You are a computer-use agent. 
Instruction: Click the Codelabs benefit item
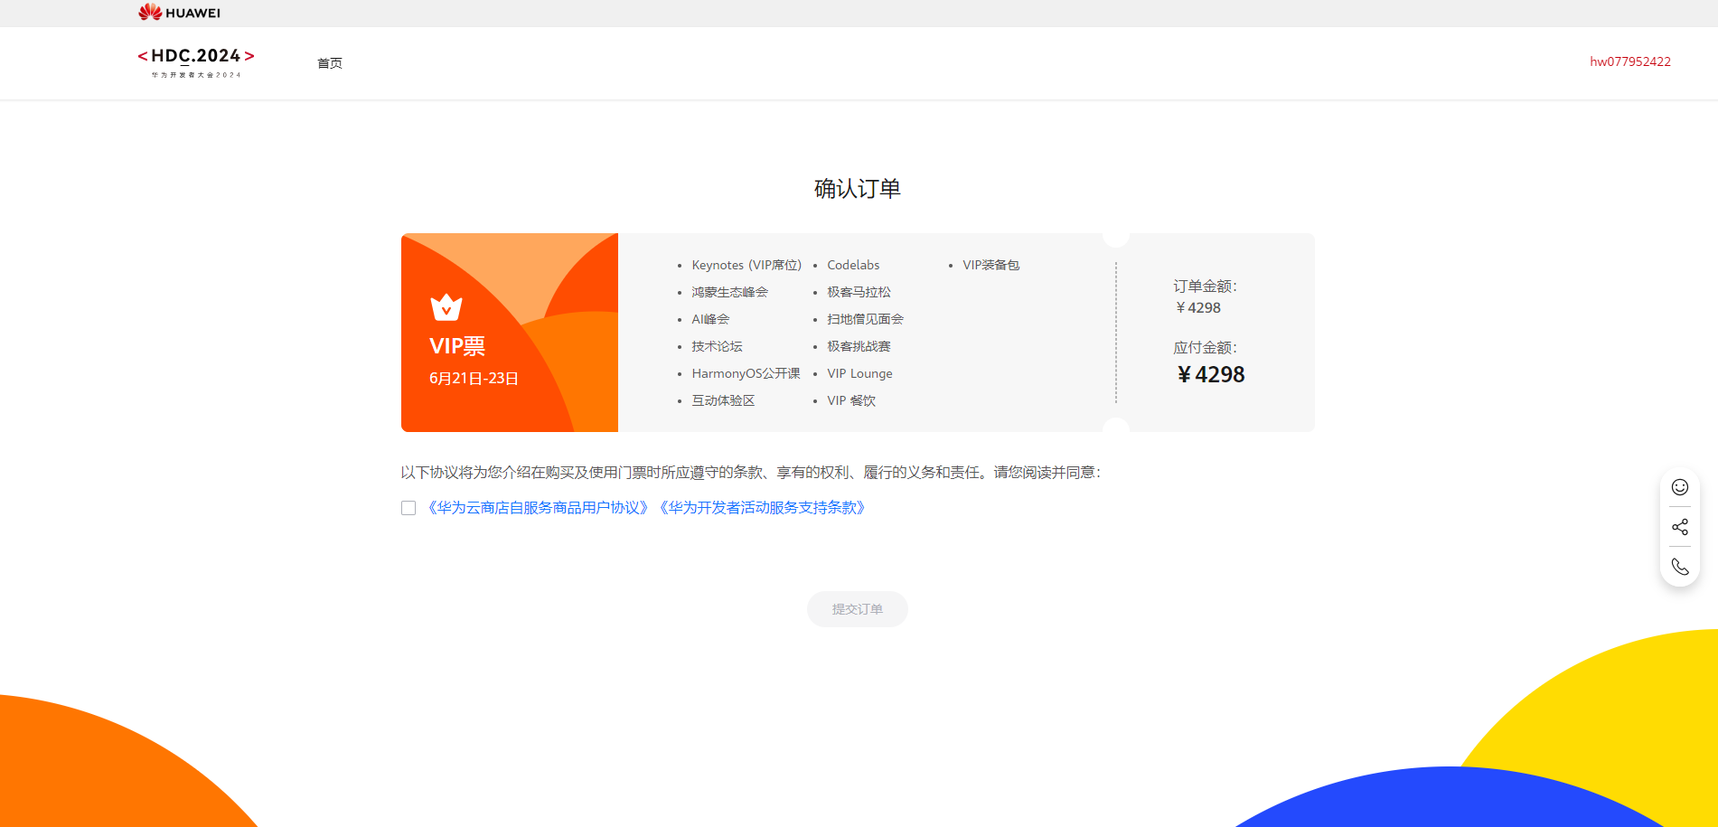click(x=853, y=265)
